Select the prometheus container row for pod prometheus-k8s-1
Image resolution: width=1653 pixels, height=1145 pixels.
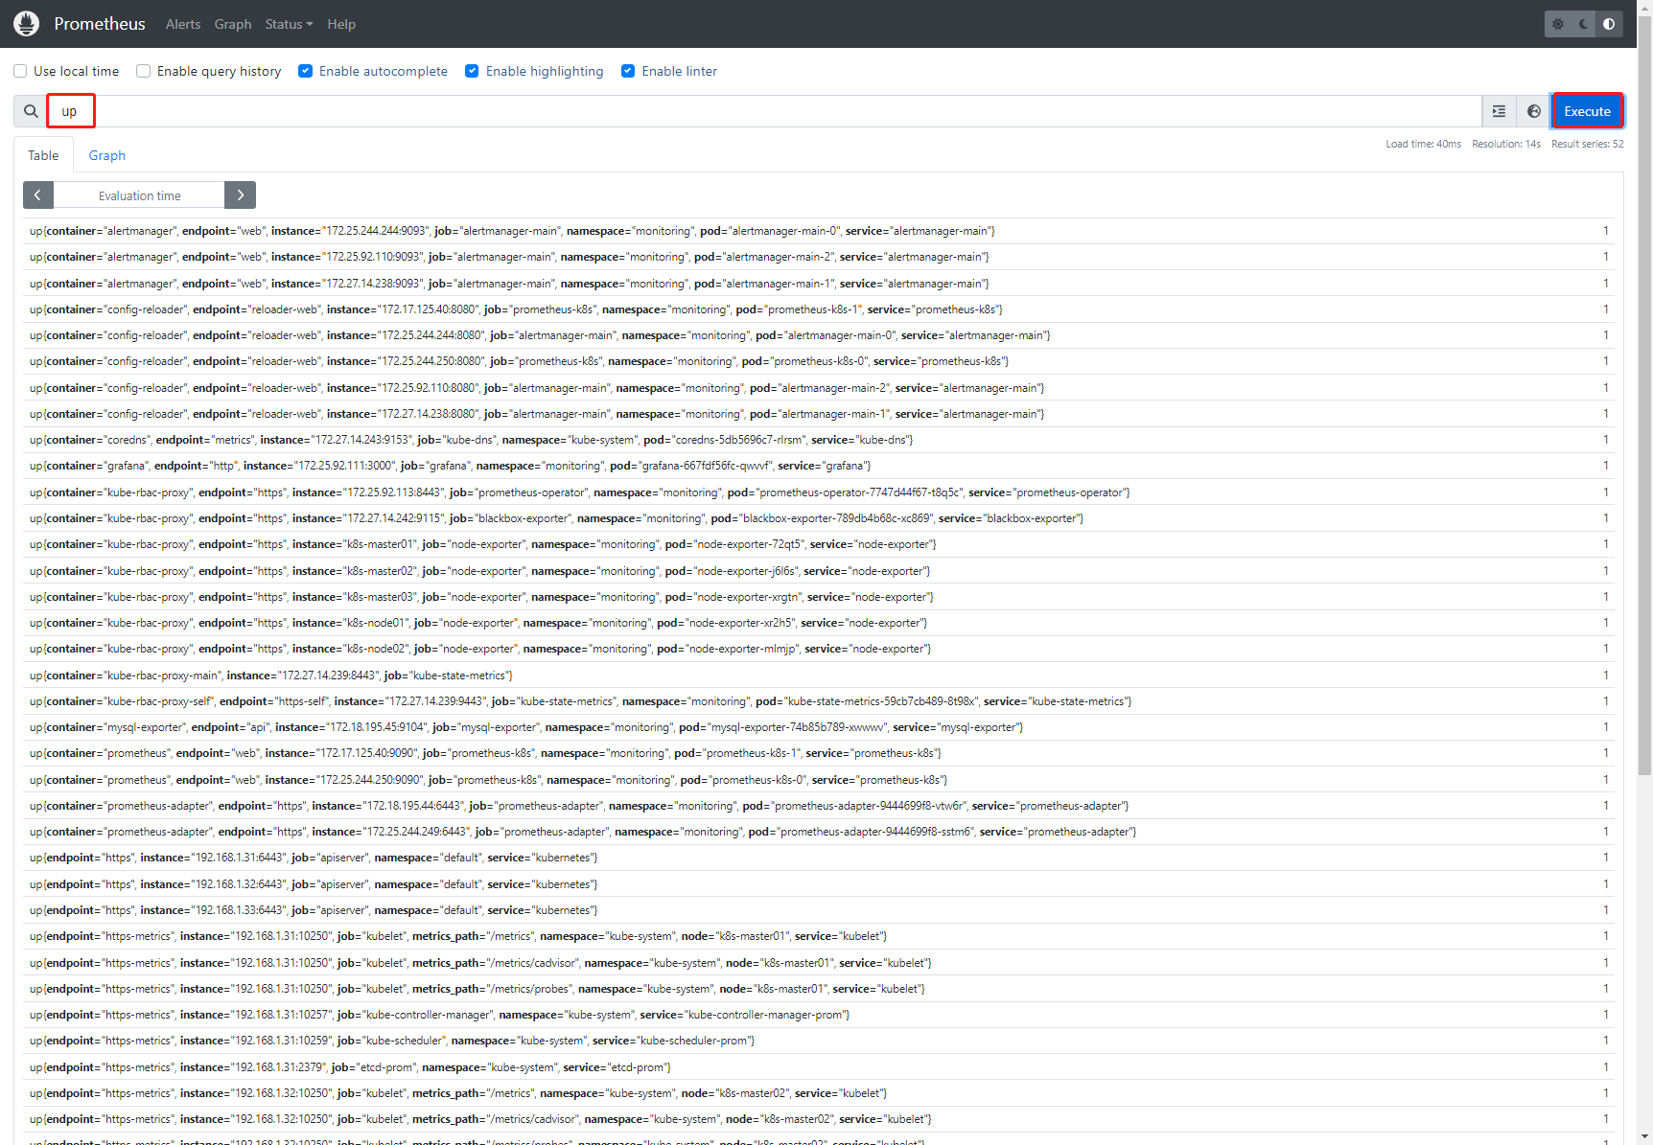819,753
